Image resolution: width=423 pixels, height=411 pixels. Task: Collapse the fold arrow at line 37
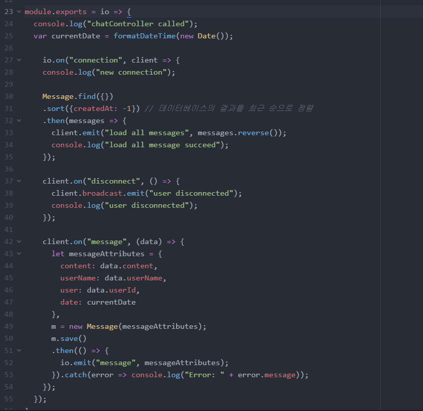(x=19, y=181)
